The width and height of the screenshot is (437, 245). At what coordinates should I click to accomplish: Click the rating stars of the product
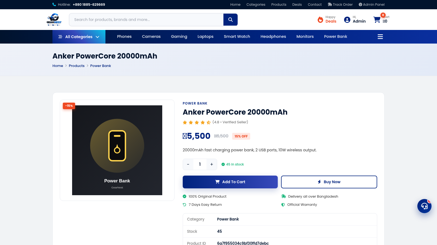pos(197,122)
